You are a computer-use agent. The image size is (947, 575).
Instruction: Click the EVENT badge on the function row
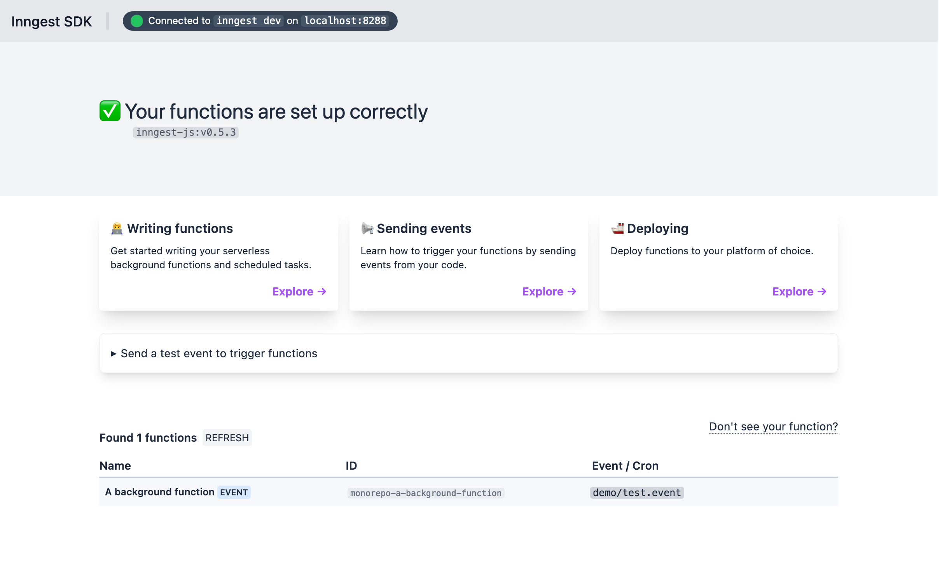pyautogui.click(x=234, y=493)
